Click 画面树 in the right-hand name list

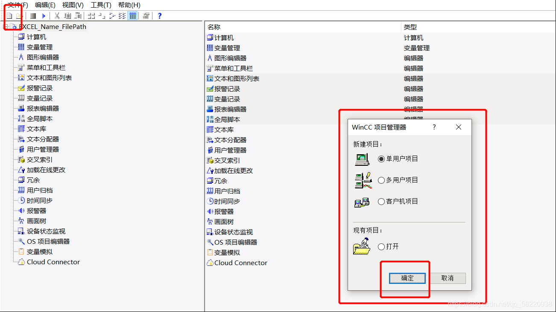[x=224, y=222]
